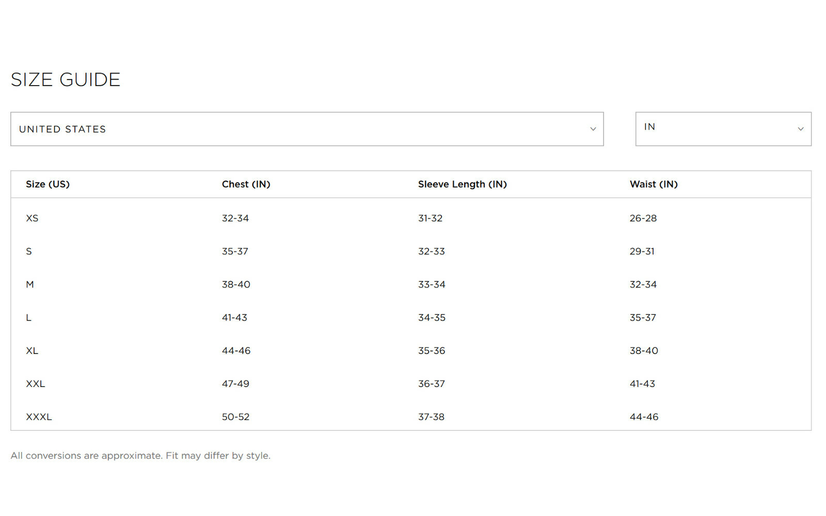Select the Size (US) column header

(47, 184)
